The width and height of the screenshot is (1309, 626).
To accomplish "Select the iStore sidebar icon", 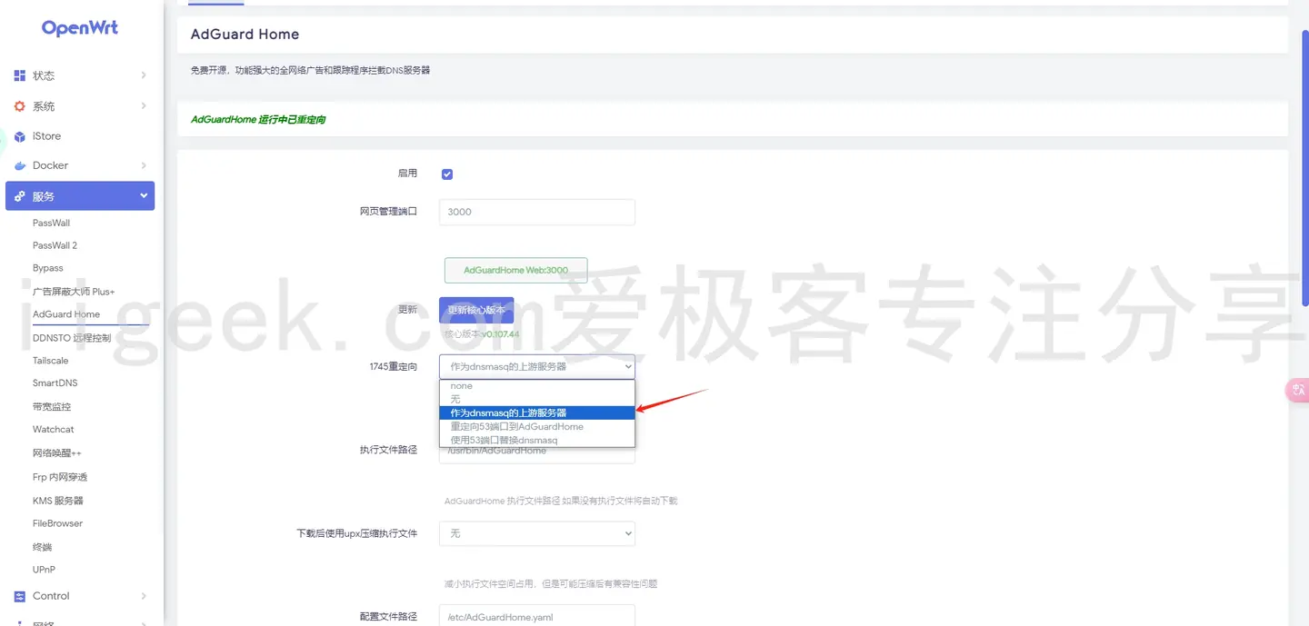I will [20, 135].
